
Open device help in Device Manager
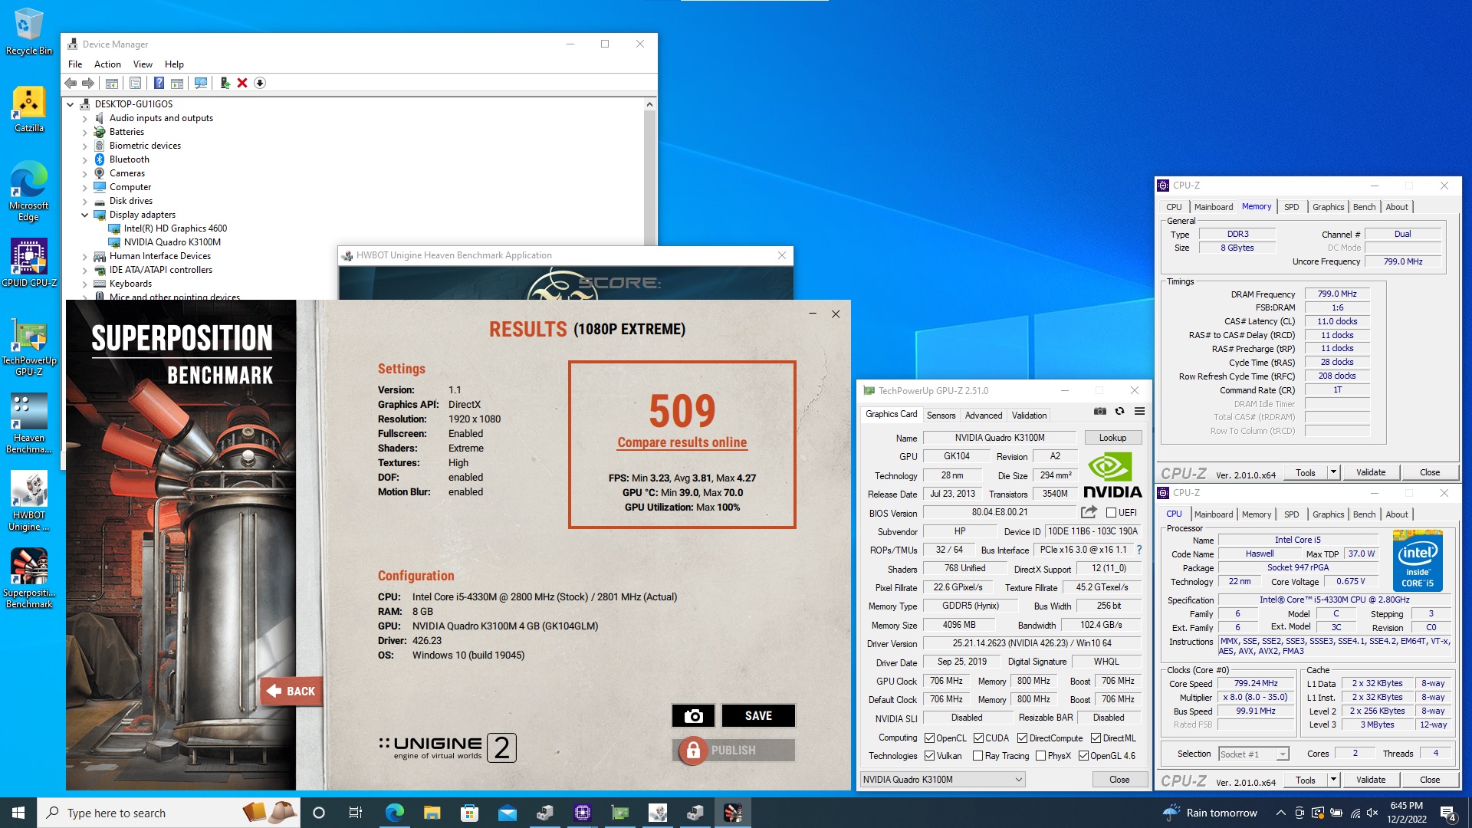point(159,83)
